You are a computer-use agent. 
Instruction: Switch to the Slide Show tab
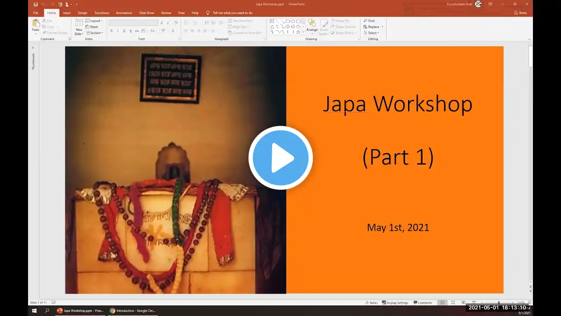tap(147, 13)
